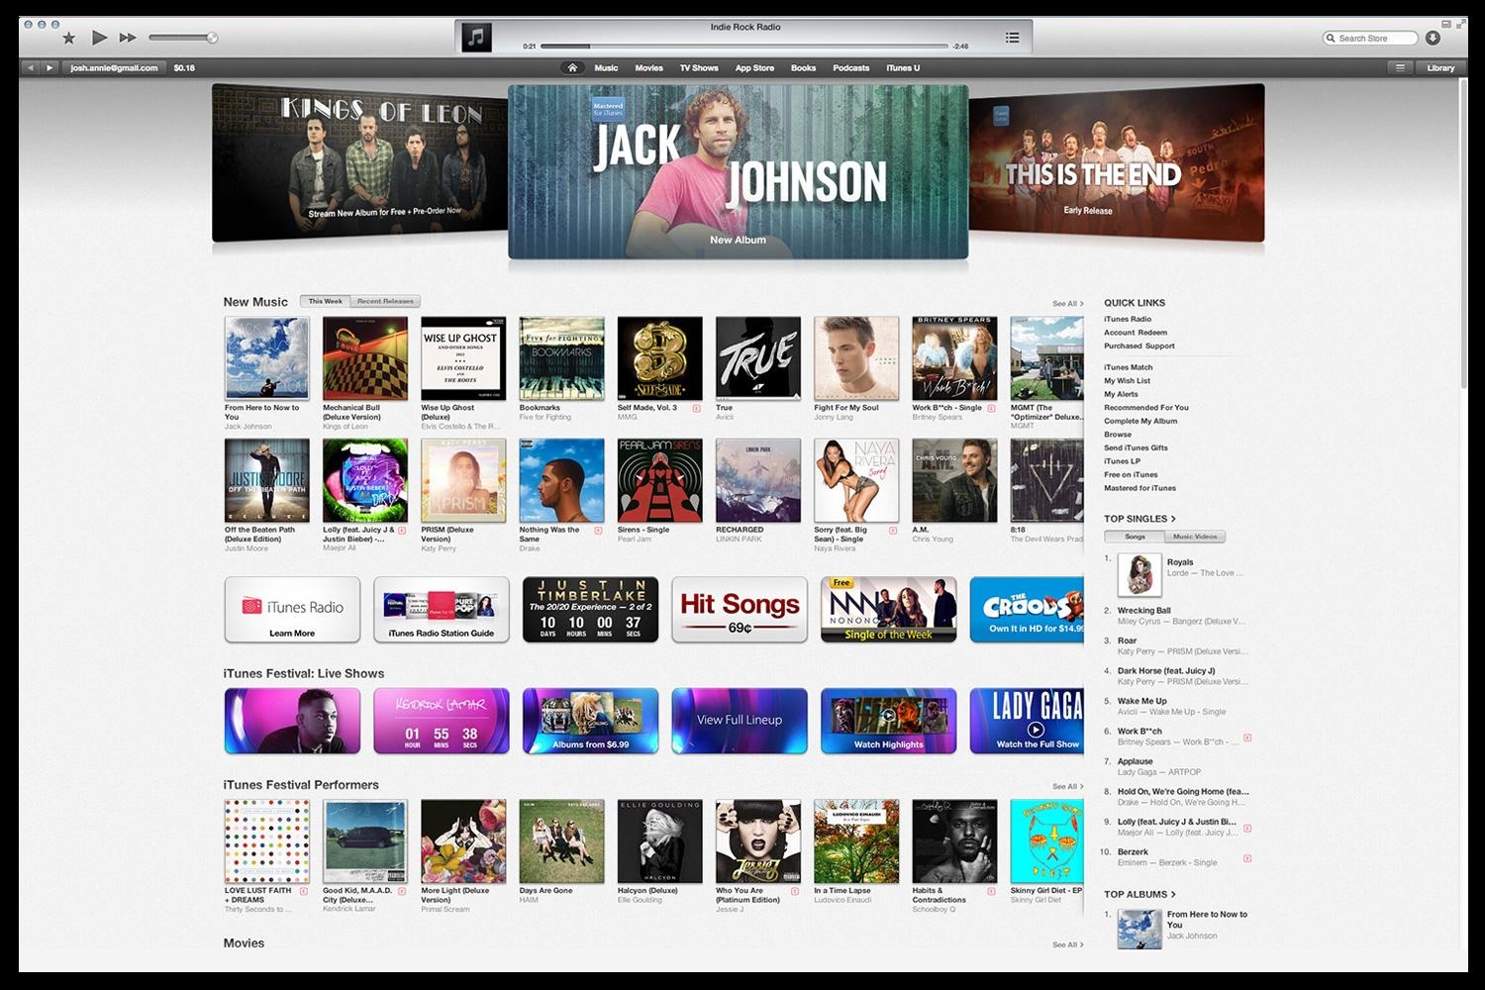Click the back navigation arrow
This screenshot has width=1485, height=990.
pos(31,68)
